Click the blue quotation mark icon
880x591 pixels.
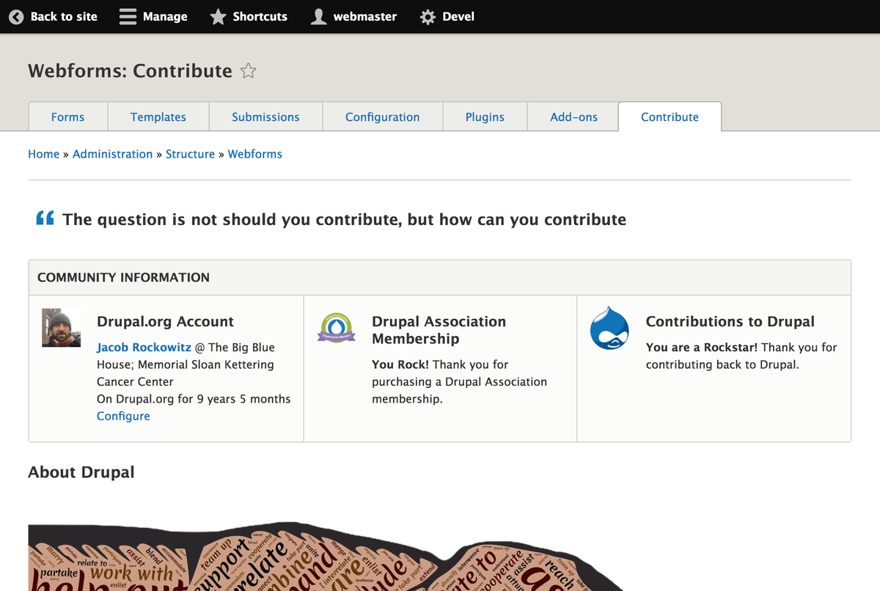45,219
